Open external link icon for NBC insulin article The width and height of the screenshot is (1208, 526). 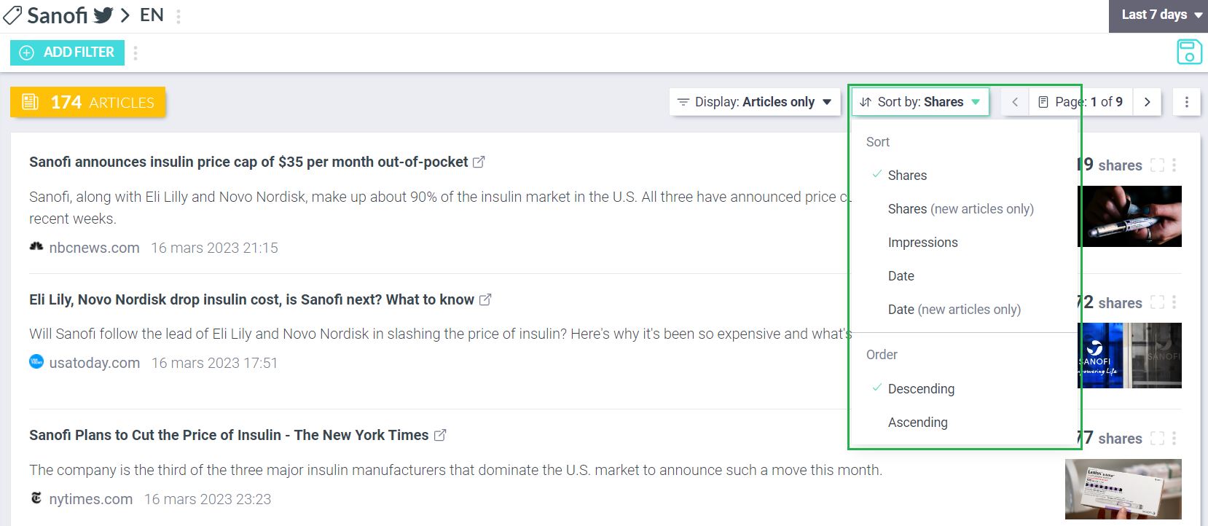click(479, 162)
